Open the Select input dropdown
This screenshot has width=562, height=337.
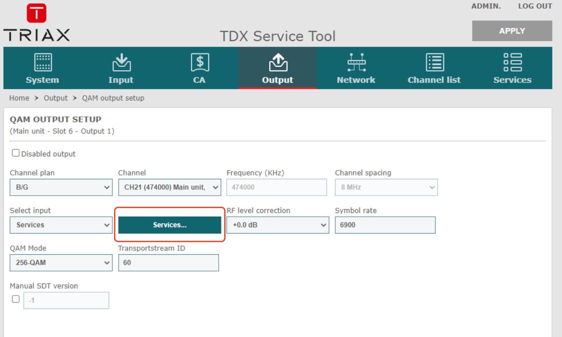[x=61, y=225]
